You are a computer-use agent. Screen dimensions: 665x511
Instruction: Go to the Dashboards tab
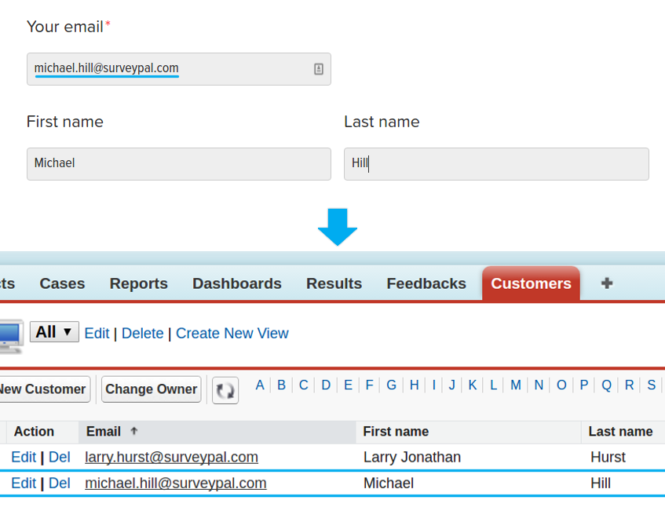pos(237,283)
